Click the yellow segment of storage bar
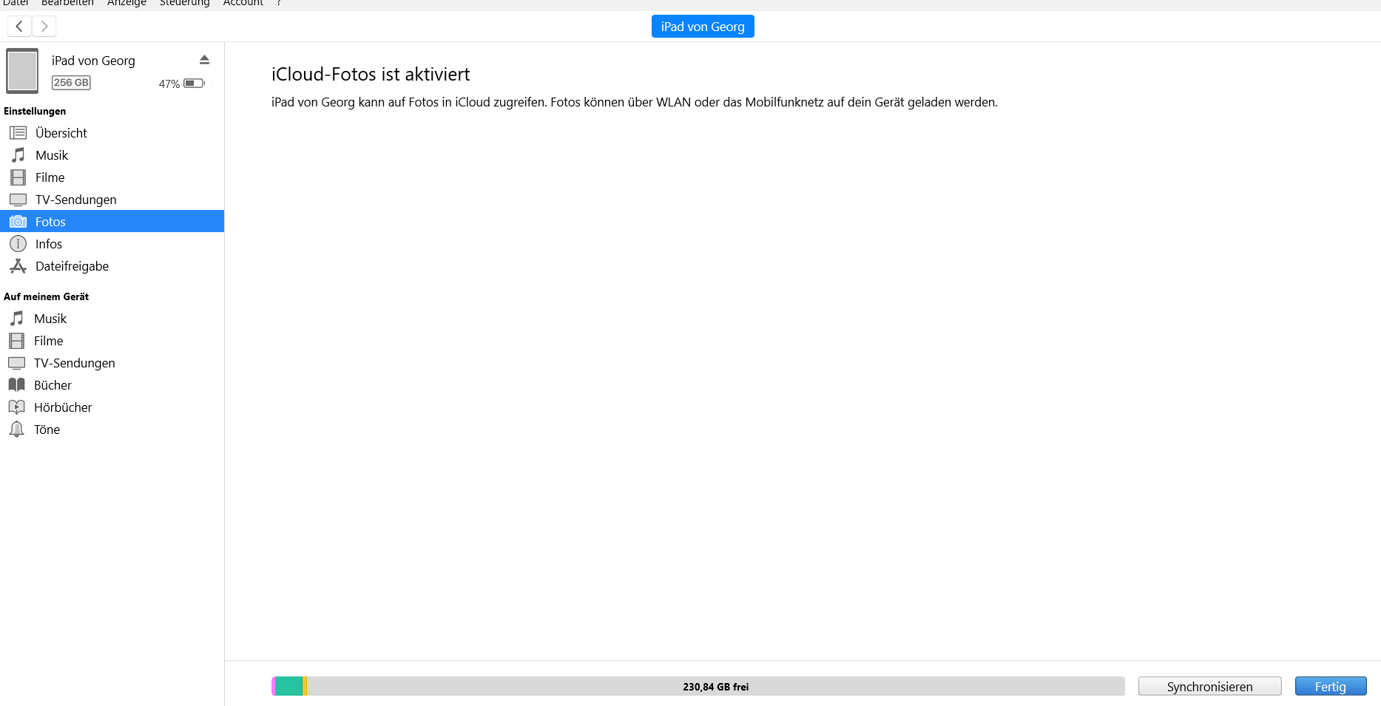 305,686
